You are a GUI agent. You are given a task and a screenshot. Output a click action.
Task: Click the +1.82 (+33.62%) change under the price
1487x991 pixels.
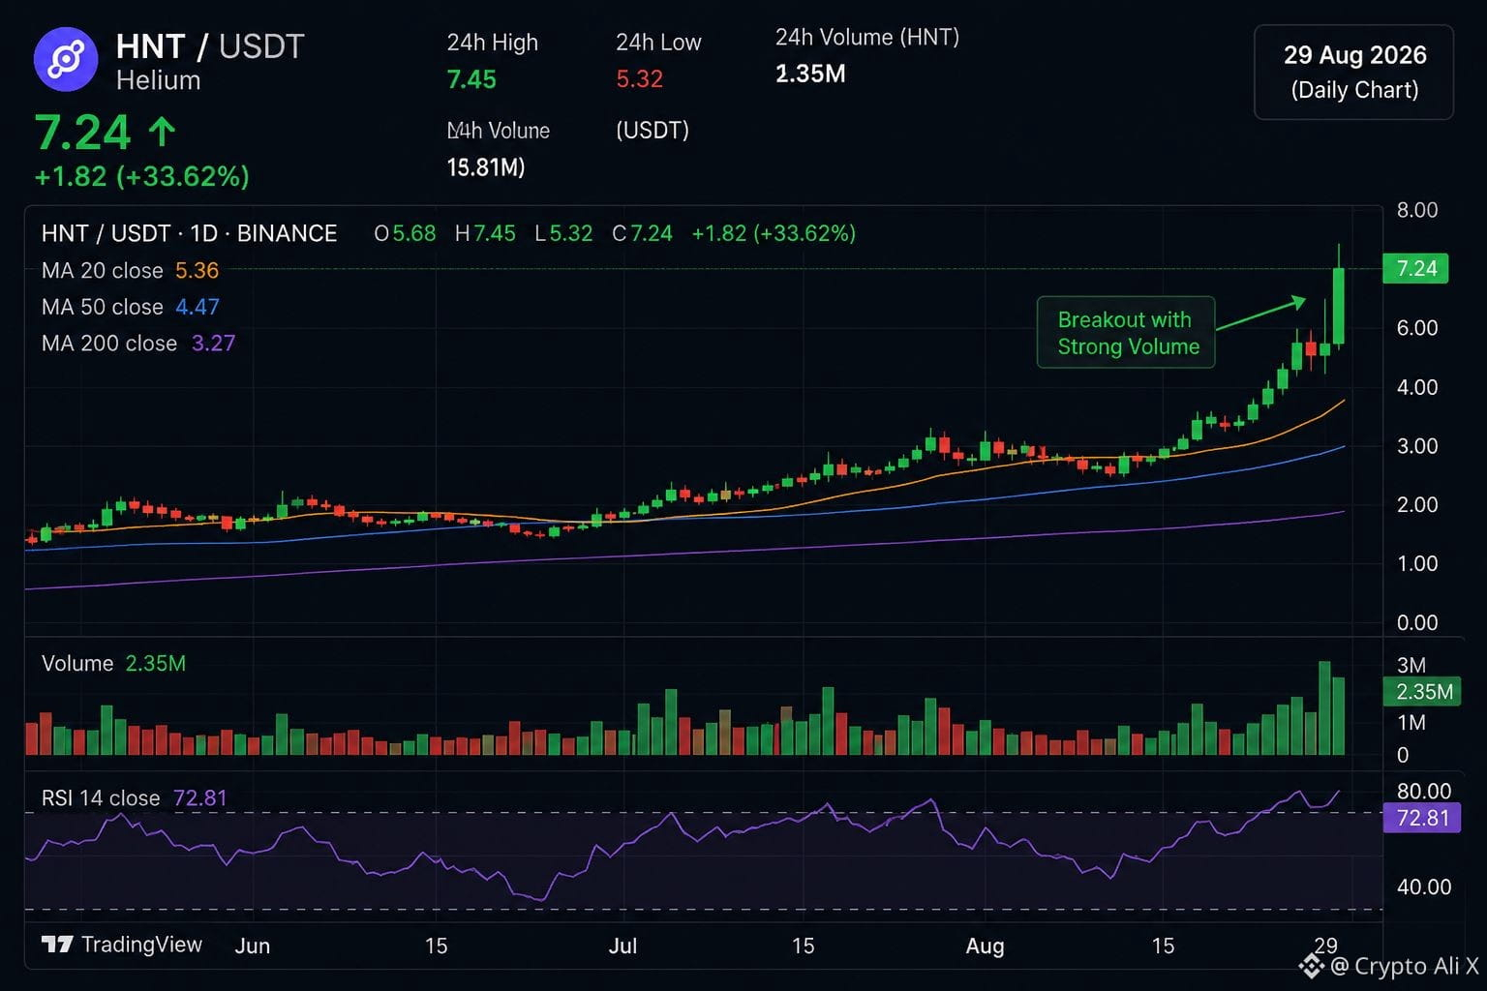tap(142, 176)
